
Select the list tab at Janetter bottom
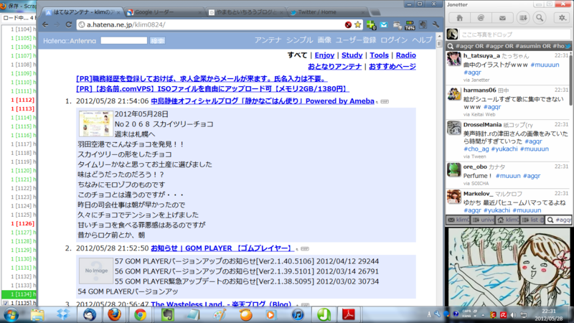[x=532, y=220]
